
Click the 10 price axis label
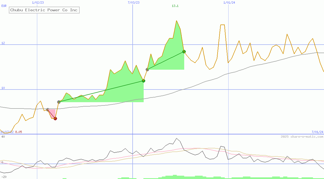coord(3,88)
